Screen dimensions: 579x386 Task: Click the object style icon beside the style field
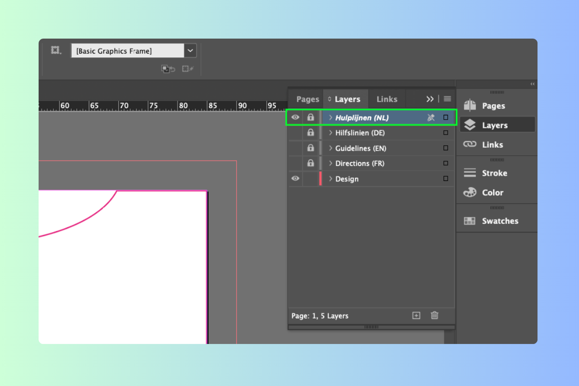click(x=56, y=50)
